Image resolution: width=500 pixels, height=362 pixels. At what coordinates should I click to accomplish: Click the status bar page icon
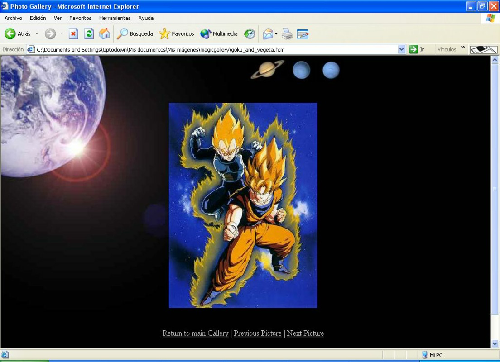(5, 355)
